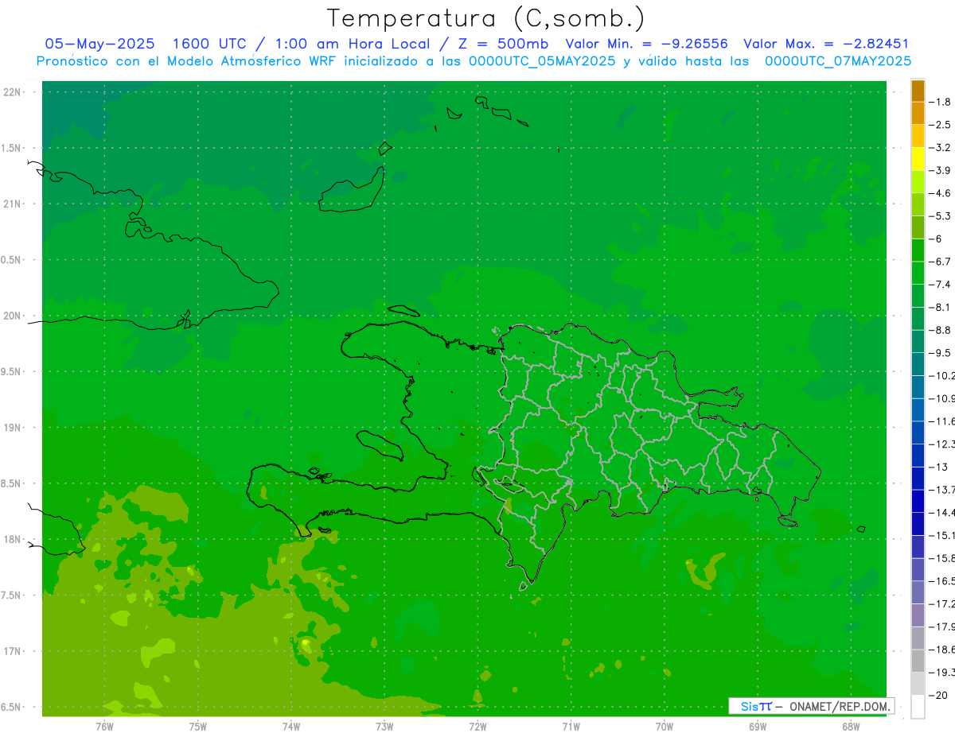Click the init time "0000UTC_05MAY2025"
955x737 pixels.
click(x=542, y=60)
